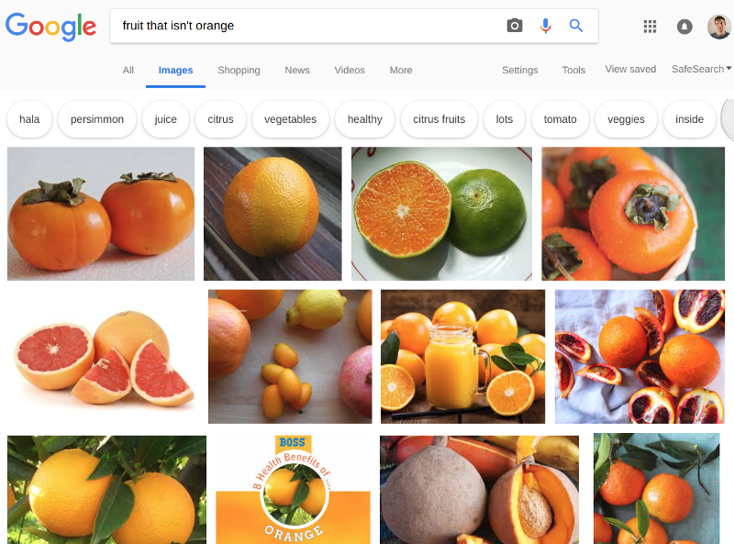Open the Tools options
This screenshot has width=734, height=544.
coord(573,71)
